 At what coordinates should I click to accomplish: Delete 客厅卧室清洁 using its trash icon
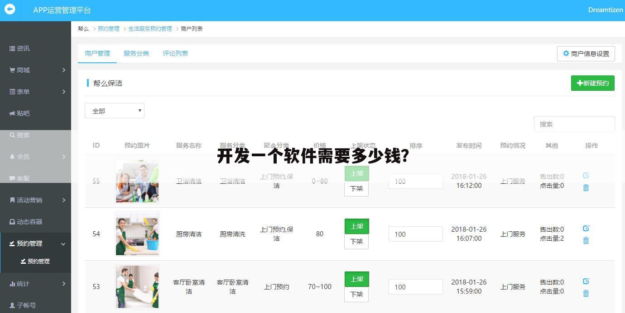pyautogui.click(x=586, y=293)
